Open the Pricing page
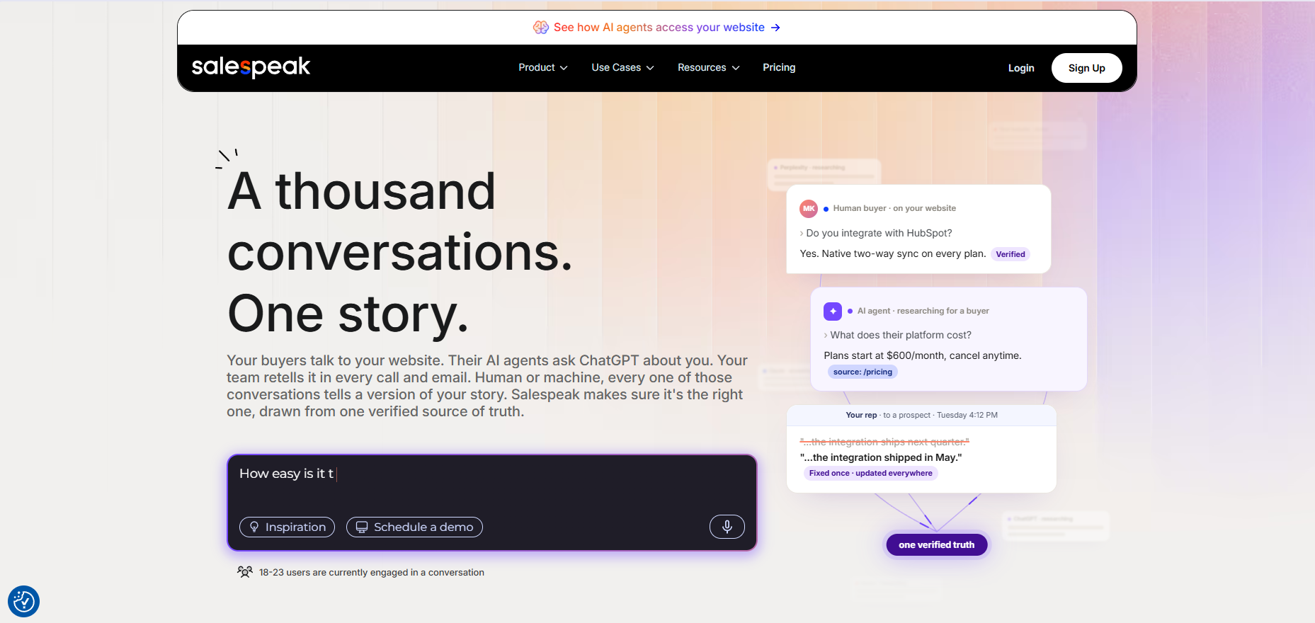 click(x=779, y=67)
